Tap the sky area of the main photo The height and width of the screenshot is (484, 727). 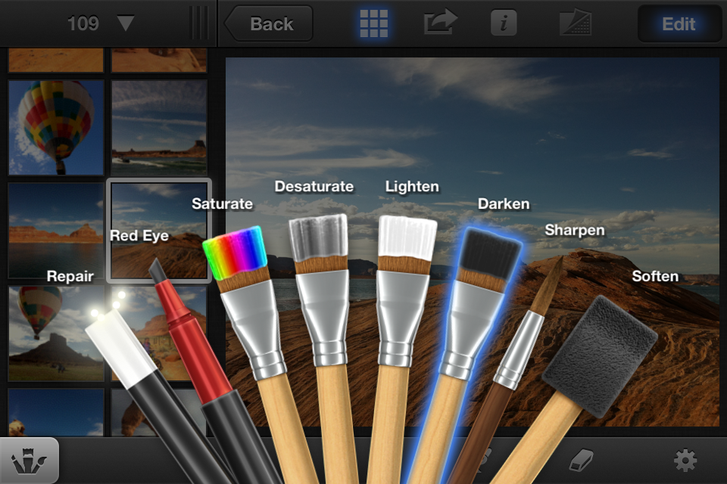(472, 120)
